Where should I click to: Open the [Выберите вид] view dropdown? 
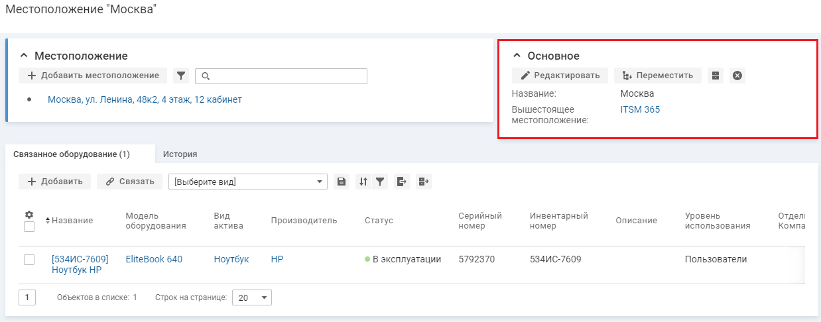pos(248,182)
